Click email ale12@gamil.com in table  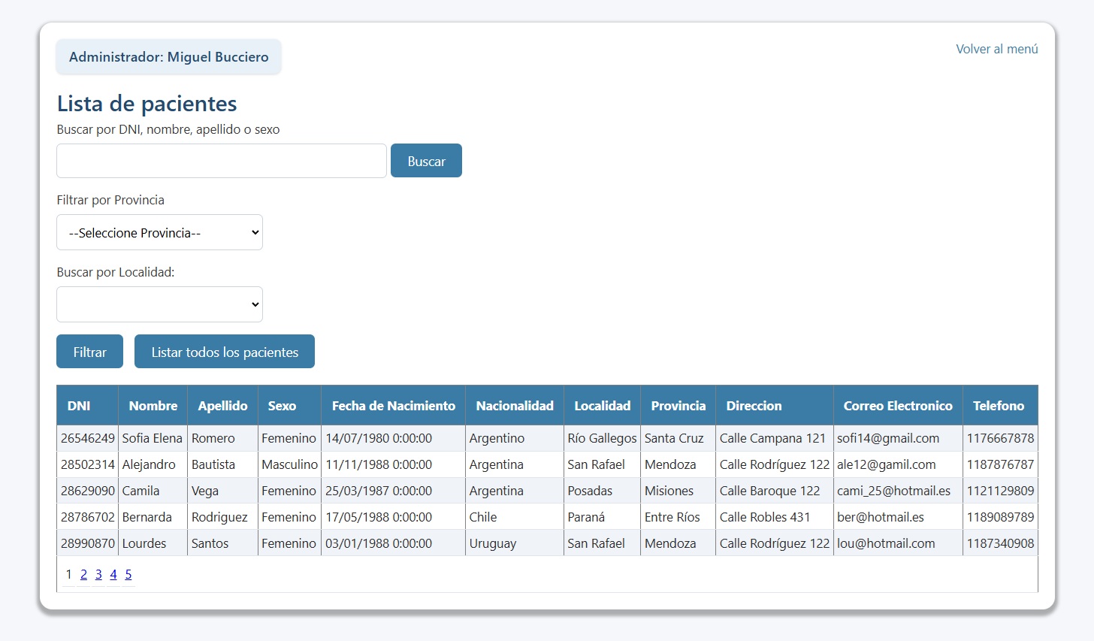pyautogui.click(x=887, y=464)
